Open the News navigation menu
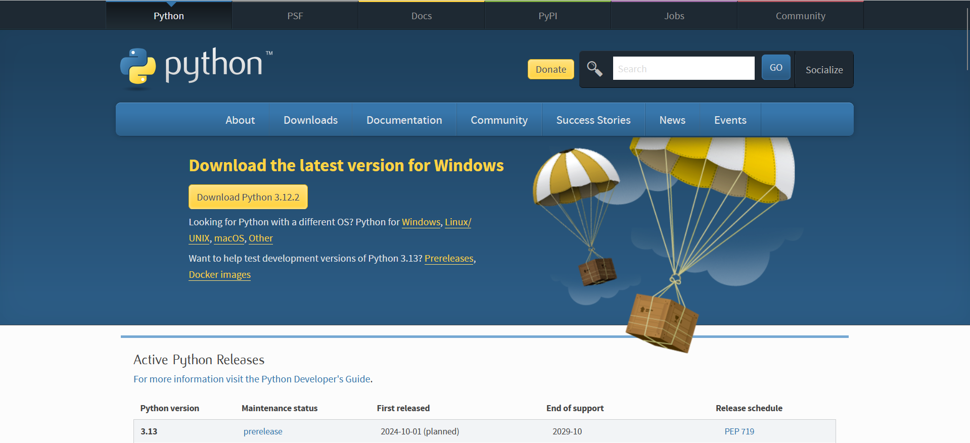 pyautogui.click(x=672, y=120)
